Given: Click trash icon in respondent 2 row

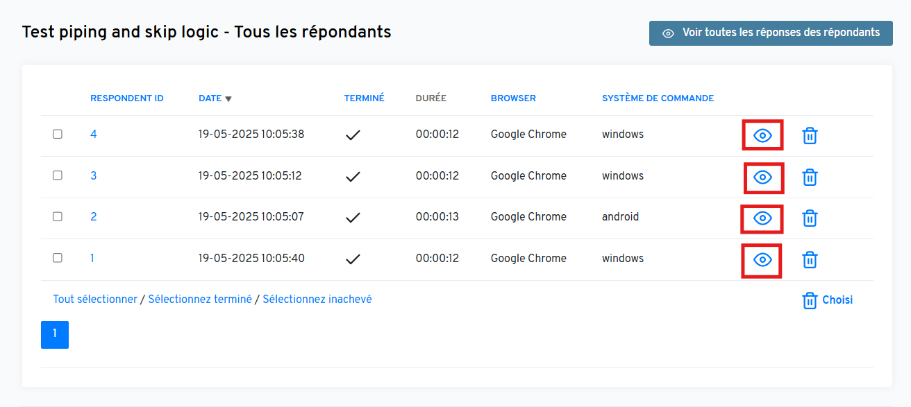Looking at the screenshot, I should (810, 218).
